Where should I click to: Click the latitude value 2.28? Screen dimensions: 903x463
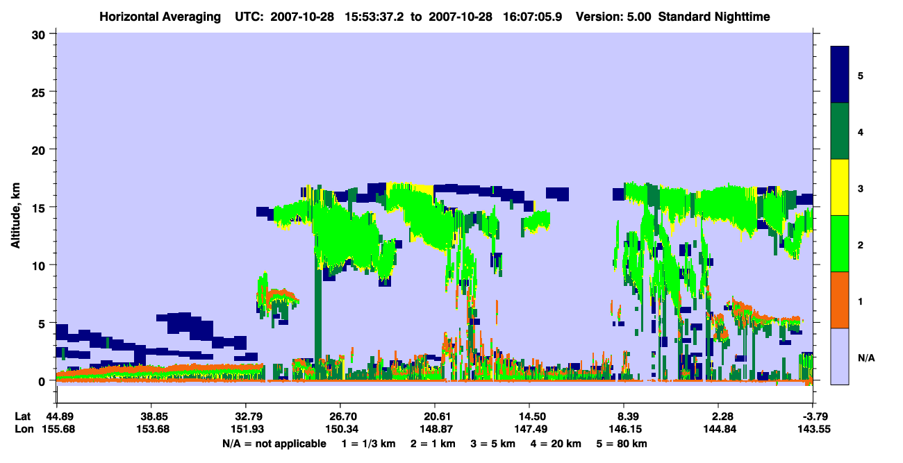coord(723,416)
